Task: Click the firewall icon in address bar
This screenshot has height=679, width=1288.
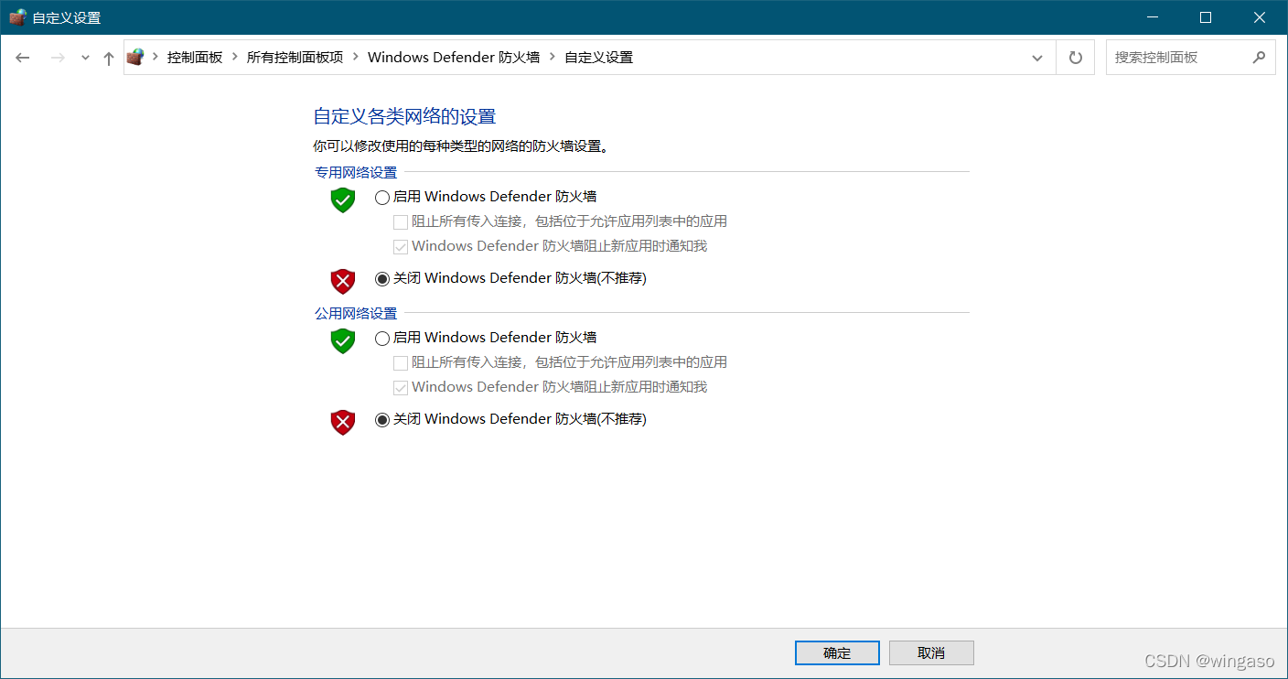Action: (135, 57)
